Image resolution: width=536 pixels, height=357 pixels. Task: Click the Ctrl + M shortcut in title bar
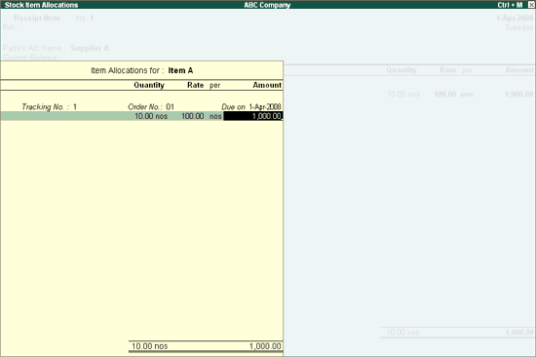click(510, 5)
